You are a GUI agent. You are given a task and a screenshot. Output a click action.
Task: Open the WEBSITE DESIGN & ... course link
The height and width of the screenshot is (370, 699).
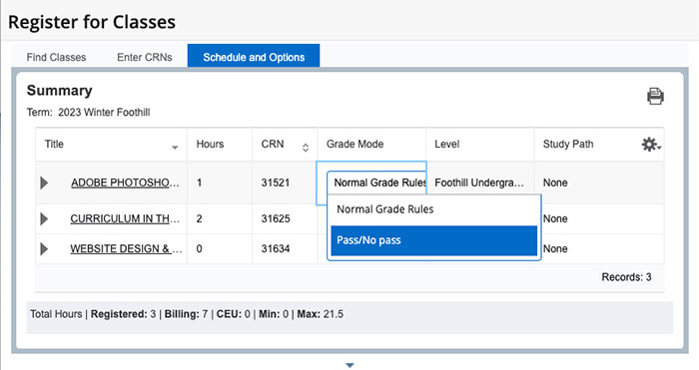click(x=126, y=248)
